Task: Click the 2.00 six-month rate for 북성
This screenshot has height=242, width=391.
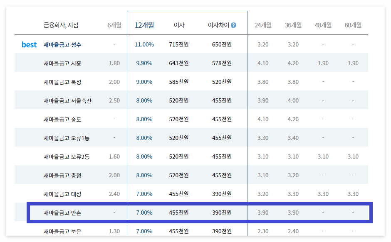Action: [x=114, y=82]
